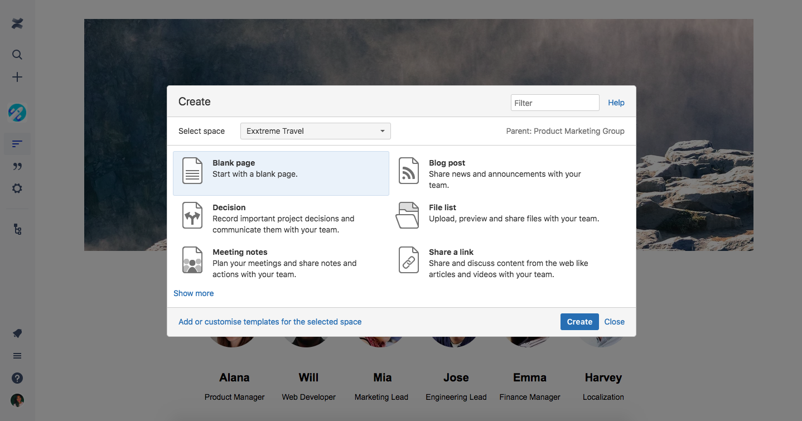
Task: Expand templates with Show more
Action: pos(194,293)
